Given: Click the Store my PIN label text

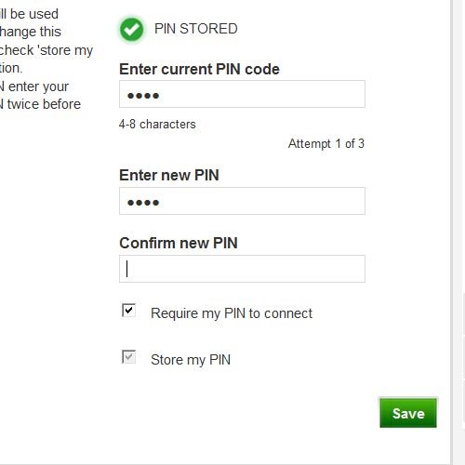Looking at the screenshot, I should 191,360.
